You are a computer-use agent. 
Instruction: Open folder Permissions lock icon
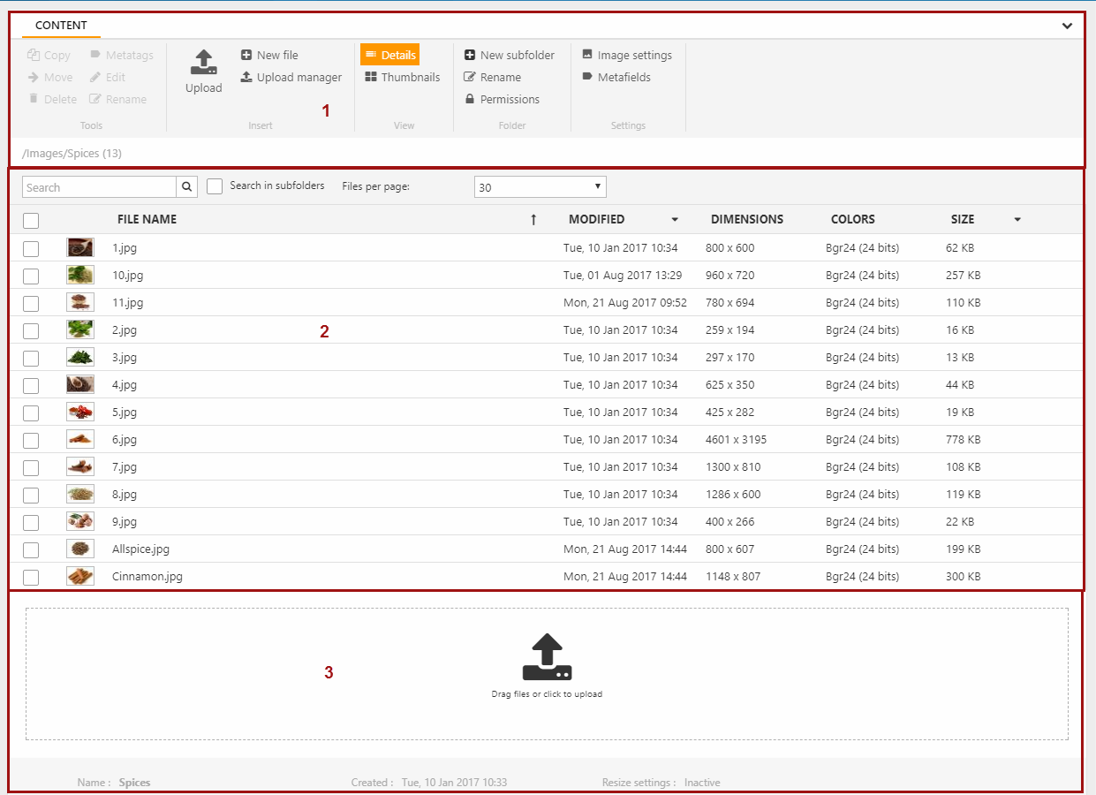[x=470, y=100]
